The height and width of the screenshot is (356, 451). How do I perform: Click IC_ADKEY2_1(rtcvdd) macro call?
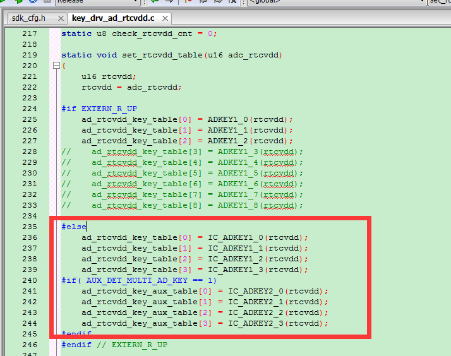[278, 302]
